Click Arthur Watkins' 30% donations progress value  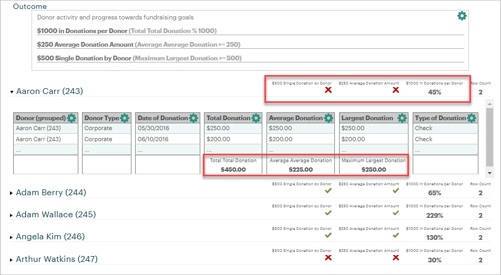435,260
